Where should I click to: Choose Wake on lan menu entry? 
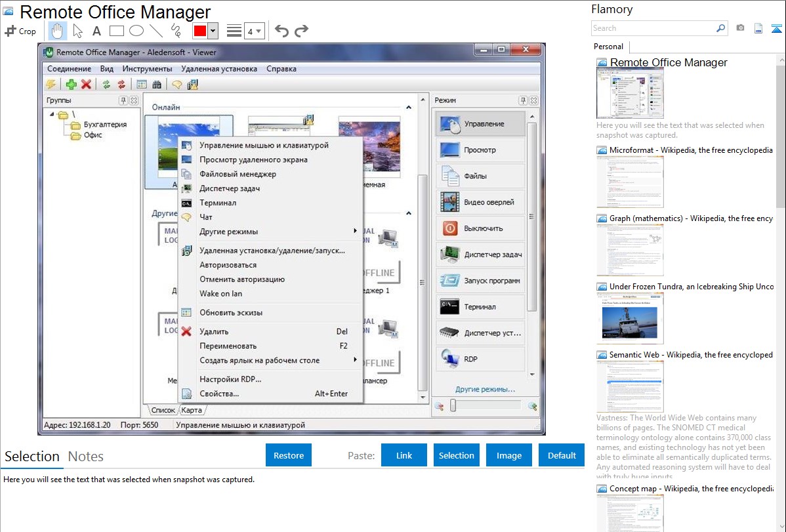pos(271,294)
